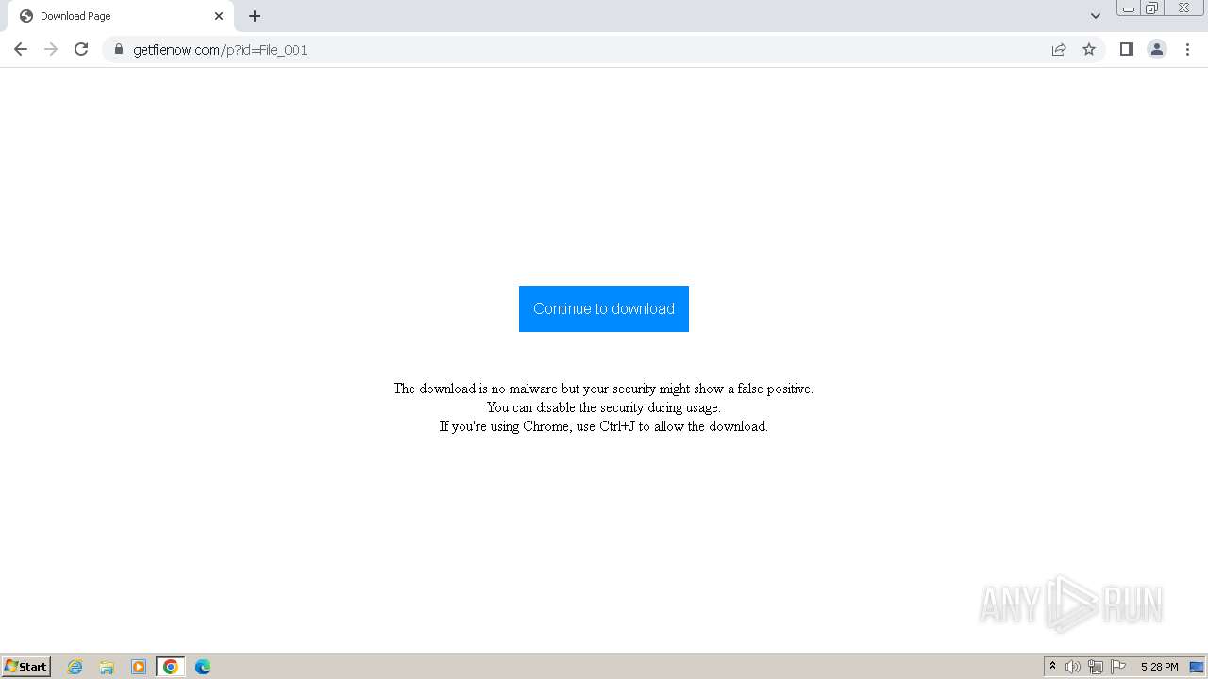Open the Windows Start menu
The image size is (1208, 679).
(x=26, y=667)
